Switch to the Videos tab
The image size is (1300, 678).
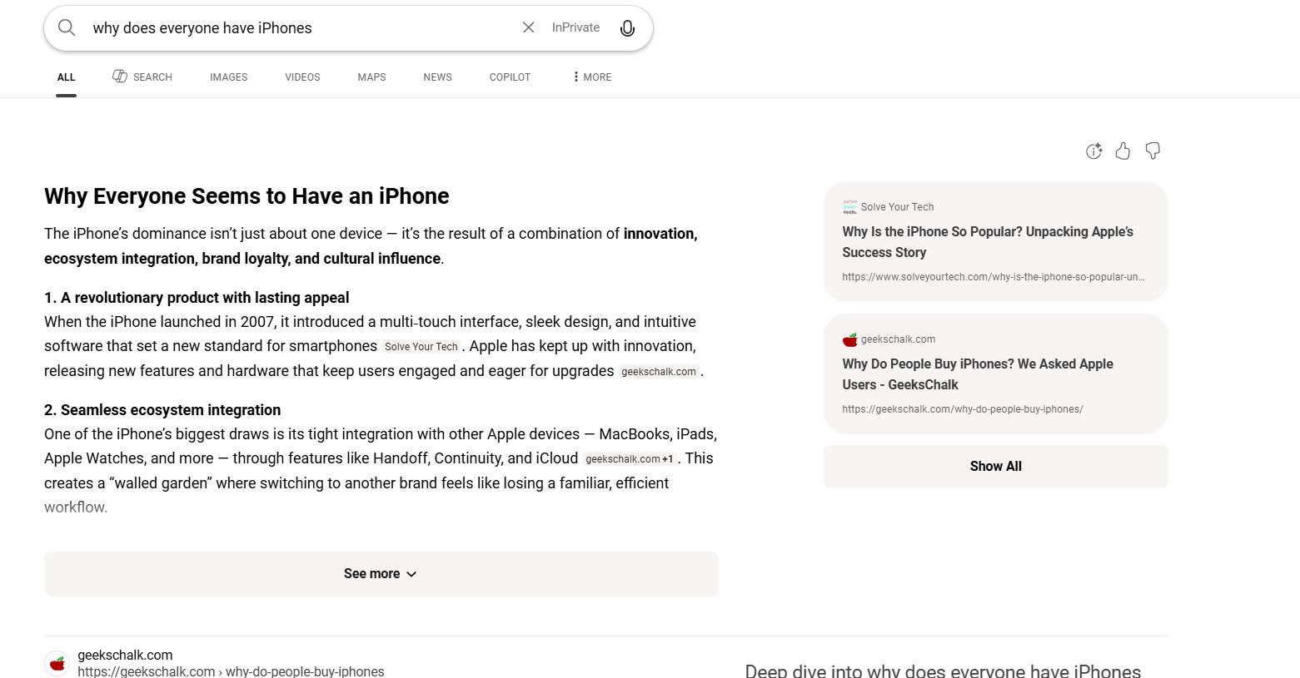pos(302,77)
